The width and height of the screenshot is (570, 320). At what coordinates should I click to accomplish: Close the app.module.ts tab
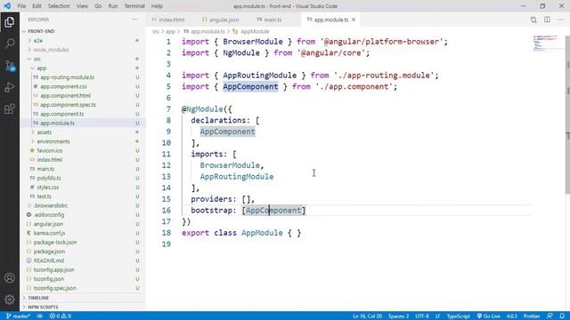tap(354, 20)
